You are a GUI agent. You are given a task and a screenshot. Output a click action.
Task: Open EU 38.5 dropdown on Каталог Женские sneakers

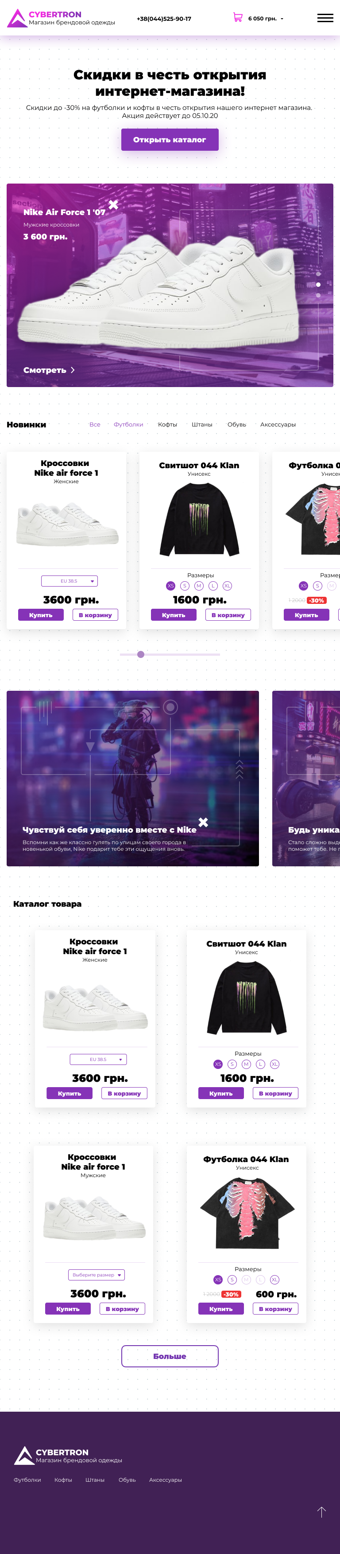[98, 1059]
